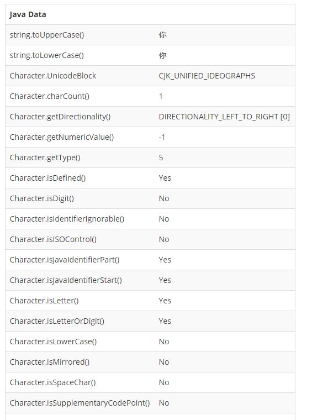Click the Character.isMirrored() label
The width and height of the screenshot is (312, 420).
50,362
